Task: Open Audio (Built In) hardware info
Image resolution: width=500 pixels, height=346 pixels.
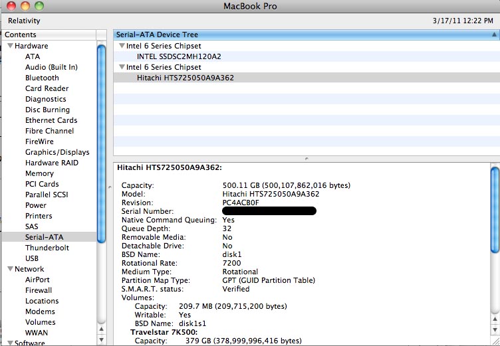Action: click(51, 67)
